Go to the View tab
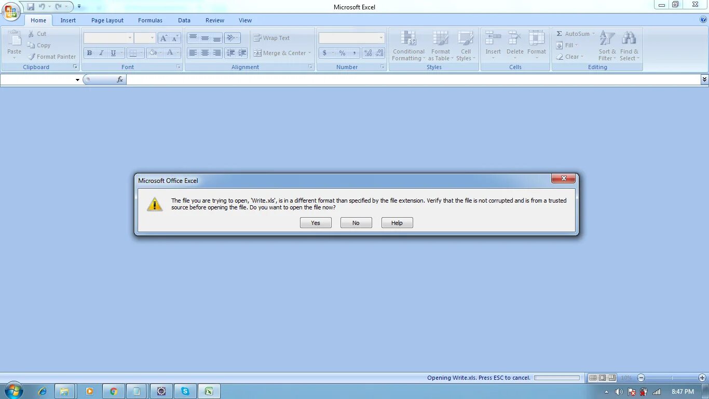709x399 pixels. tap(246, 20)
